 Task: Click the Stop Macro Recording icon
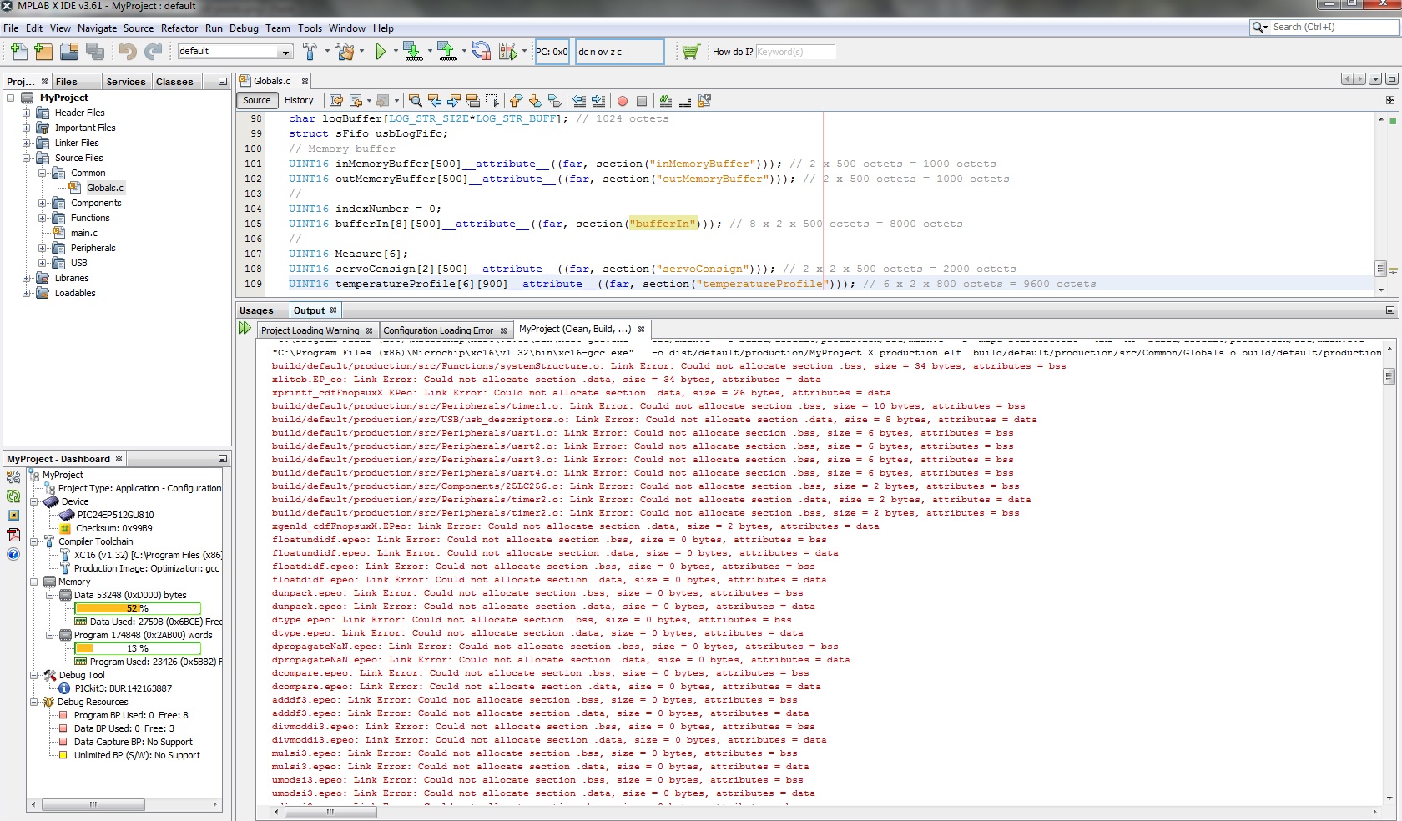coord(641,101)
